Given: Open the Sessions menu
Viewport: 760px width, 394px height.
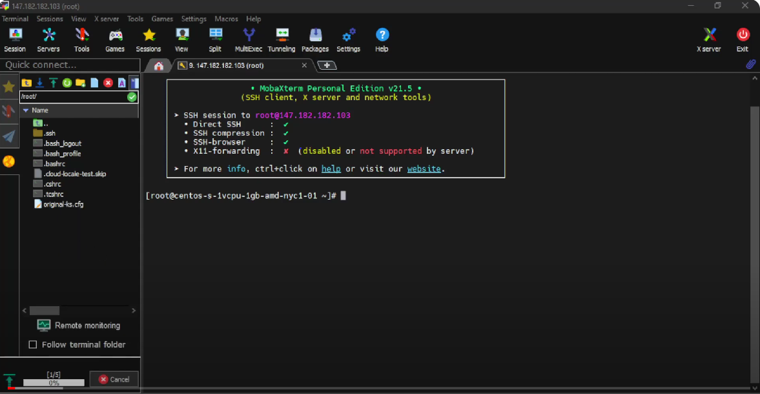Looking at the screenshot, I should point(50,19).
